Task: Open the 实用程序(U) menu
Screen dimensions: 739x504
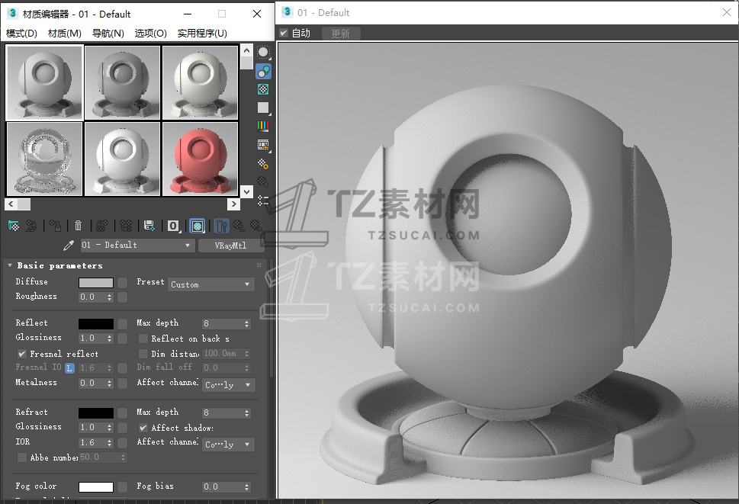Action: (202, 34)
